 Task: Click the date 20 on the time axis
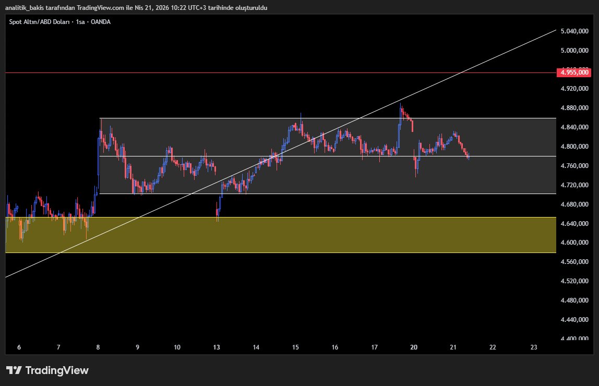(x=413, y=346)
